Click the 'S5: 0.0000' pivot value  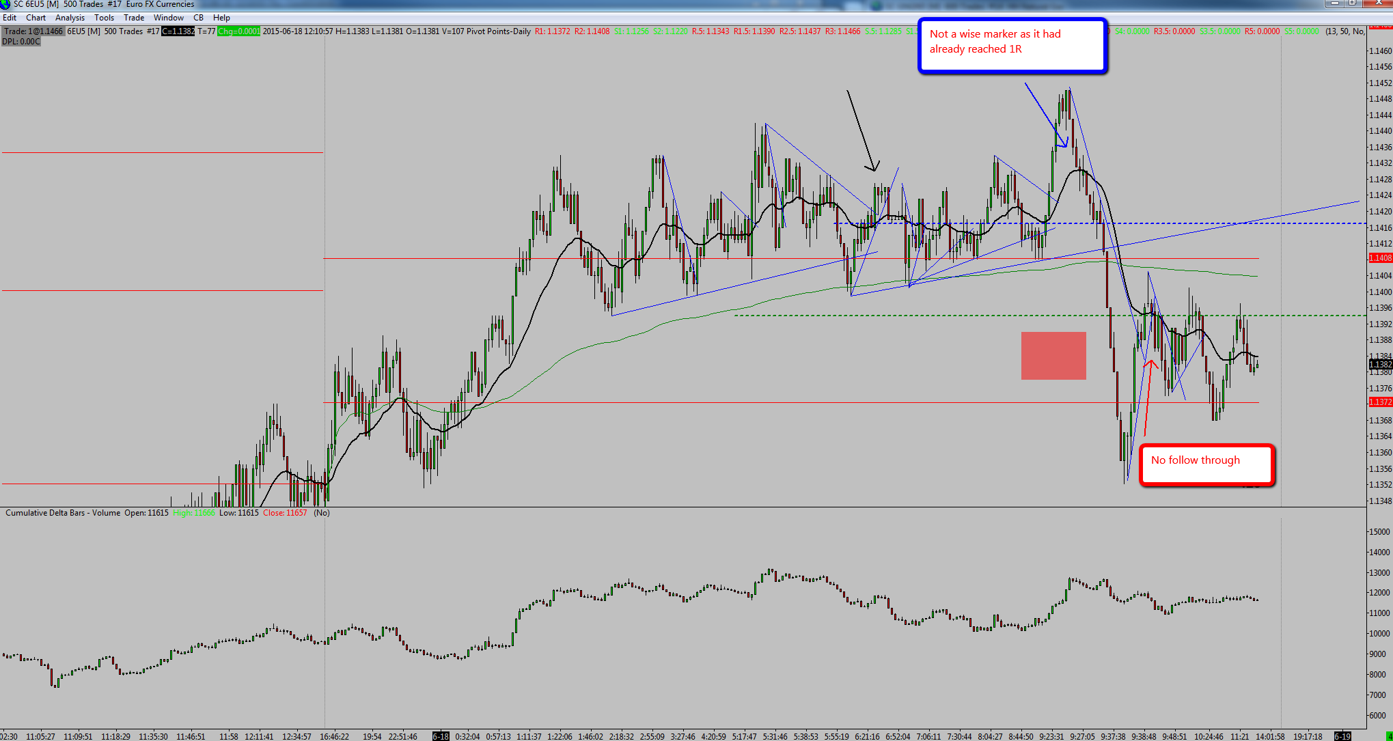pos(1302,31)
